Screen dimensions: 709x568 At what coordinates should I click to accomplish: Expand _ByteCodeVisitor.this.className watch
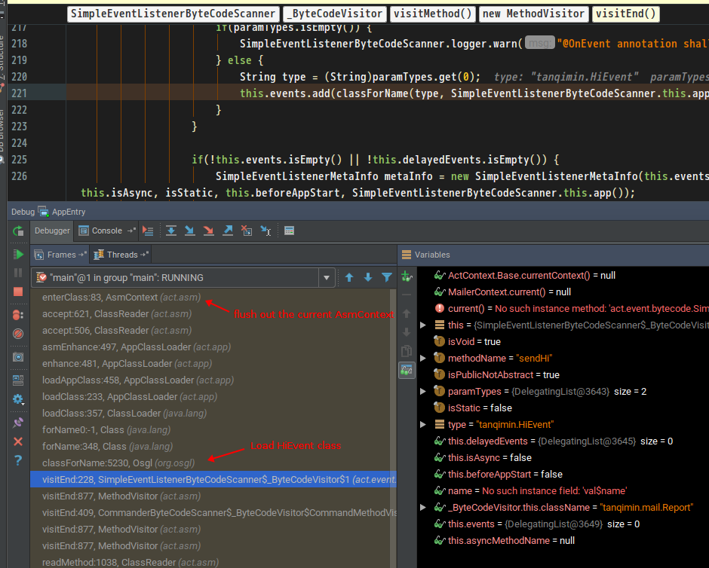click(x=423, y=508)
